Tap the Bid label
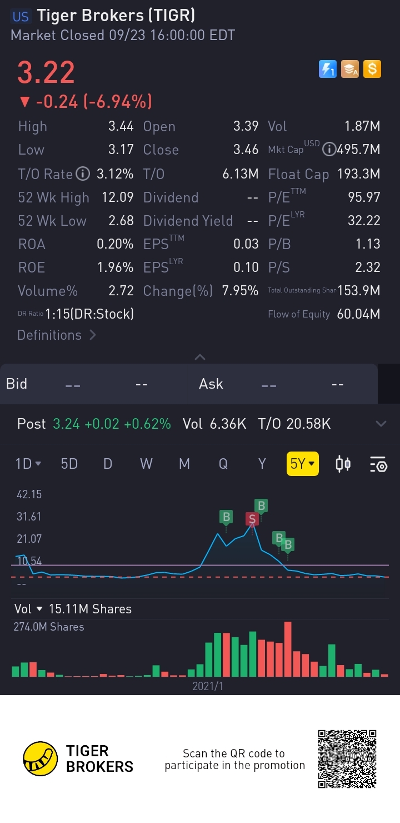Screen dimensions: 400x823 pos(17,384)
